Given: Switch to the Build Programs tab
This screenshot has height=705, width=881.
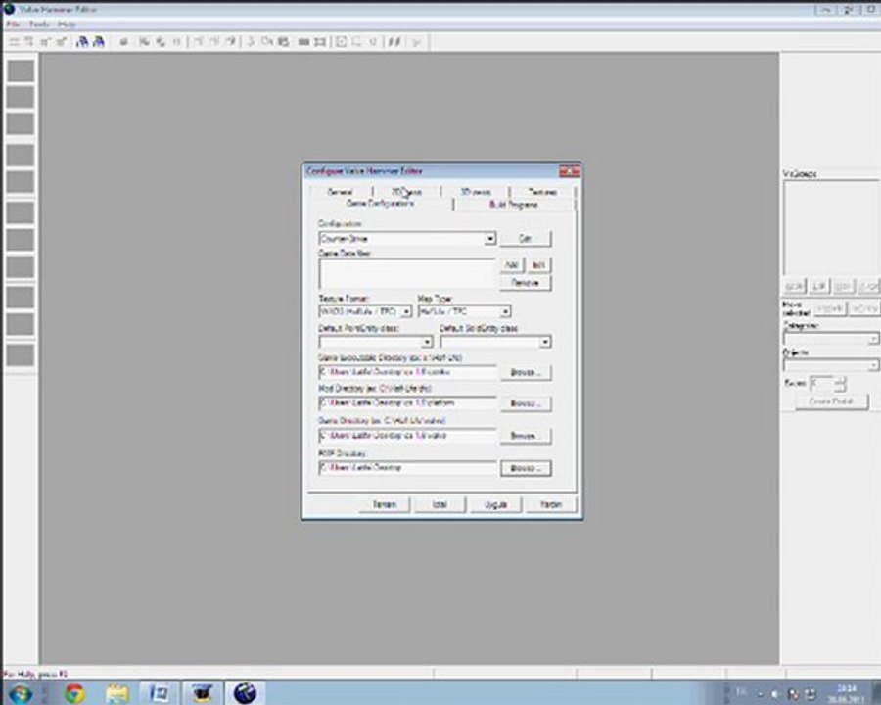Looking at the screenshot, I should [514, 204].
